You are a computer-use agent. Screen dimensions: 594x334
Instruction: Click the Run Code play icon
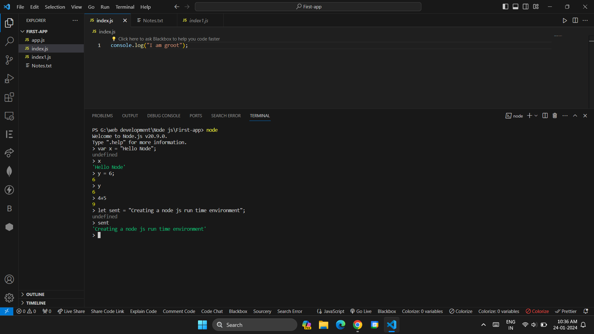click(565, 20)
